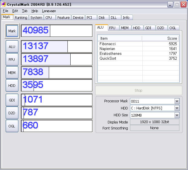Switch to the Ranking tab
Viewport: 188px width, 170px height.
point(21,17)
